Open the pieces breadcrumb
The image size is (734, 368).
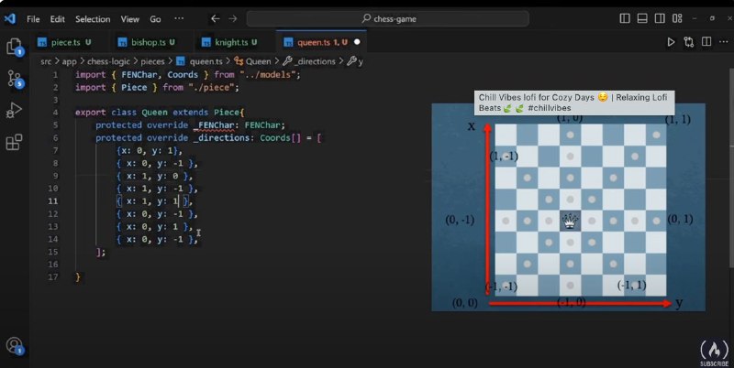(x=152, y=61)
